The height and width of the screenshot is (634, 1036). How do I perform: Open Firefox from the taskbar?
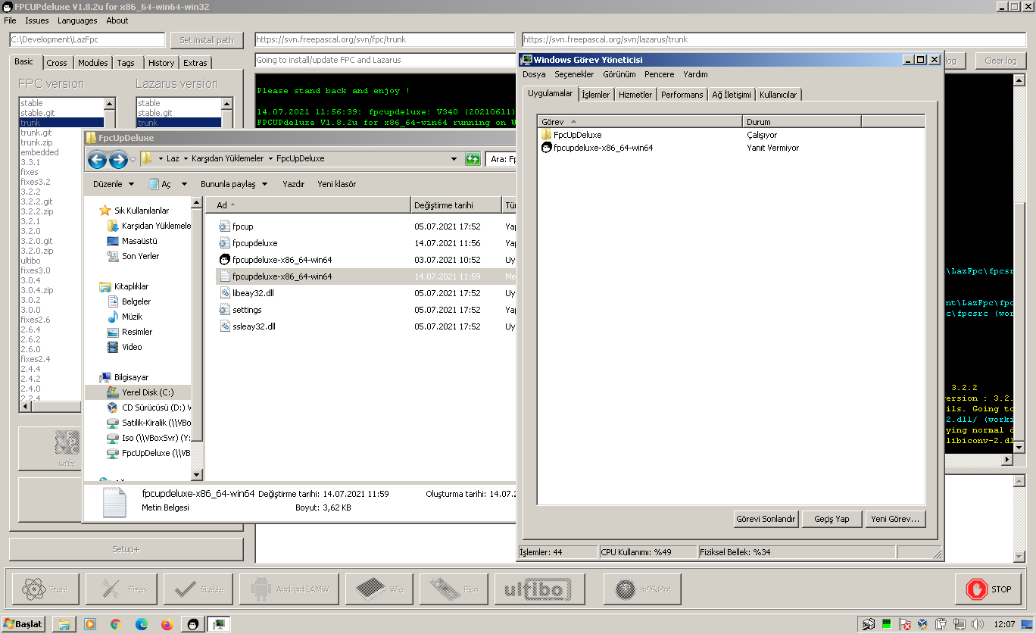166,624
